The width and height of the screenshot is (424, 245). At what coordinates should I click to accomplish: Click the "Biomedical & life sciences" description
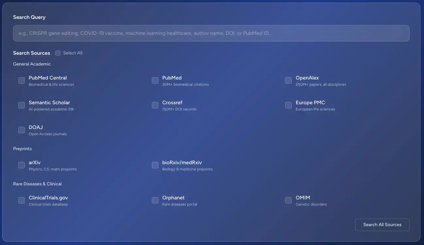coord(51,85)
